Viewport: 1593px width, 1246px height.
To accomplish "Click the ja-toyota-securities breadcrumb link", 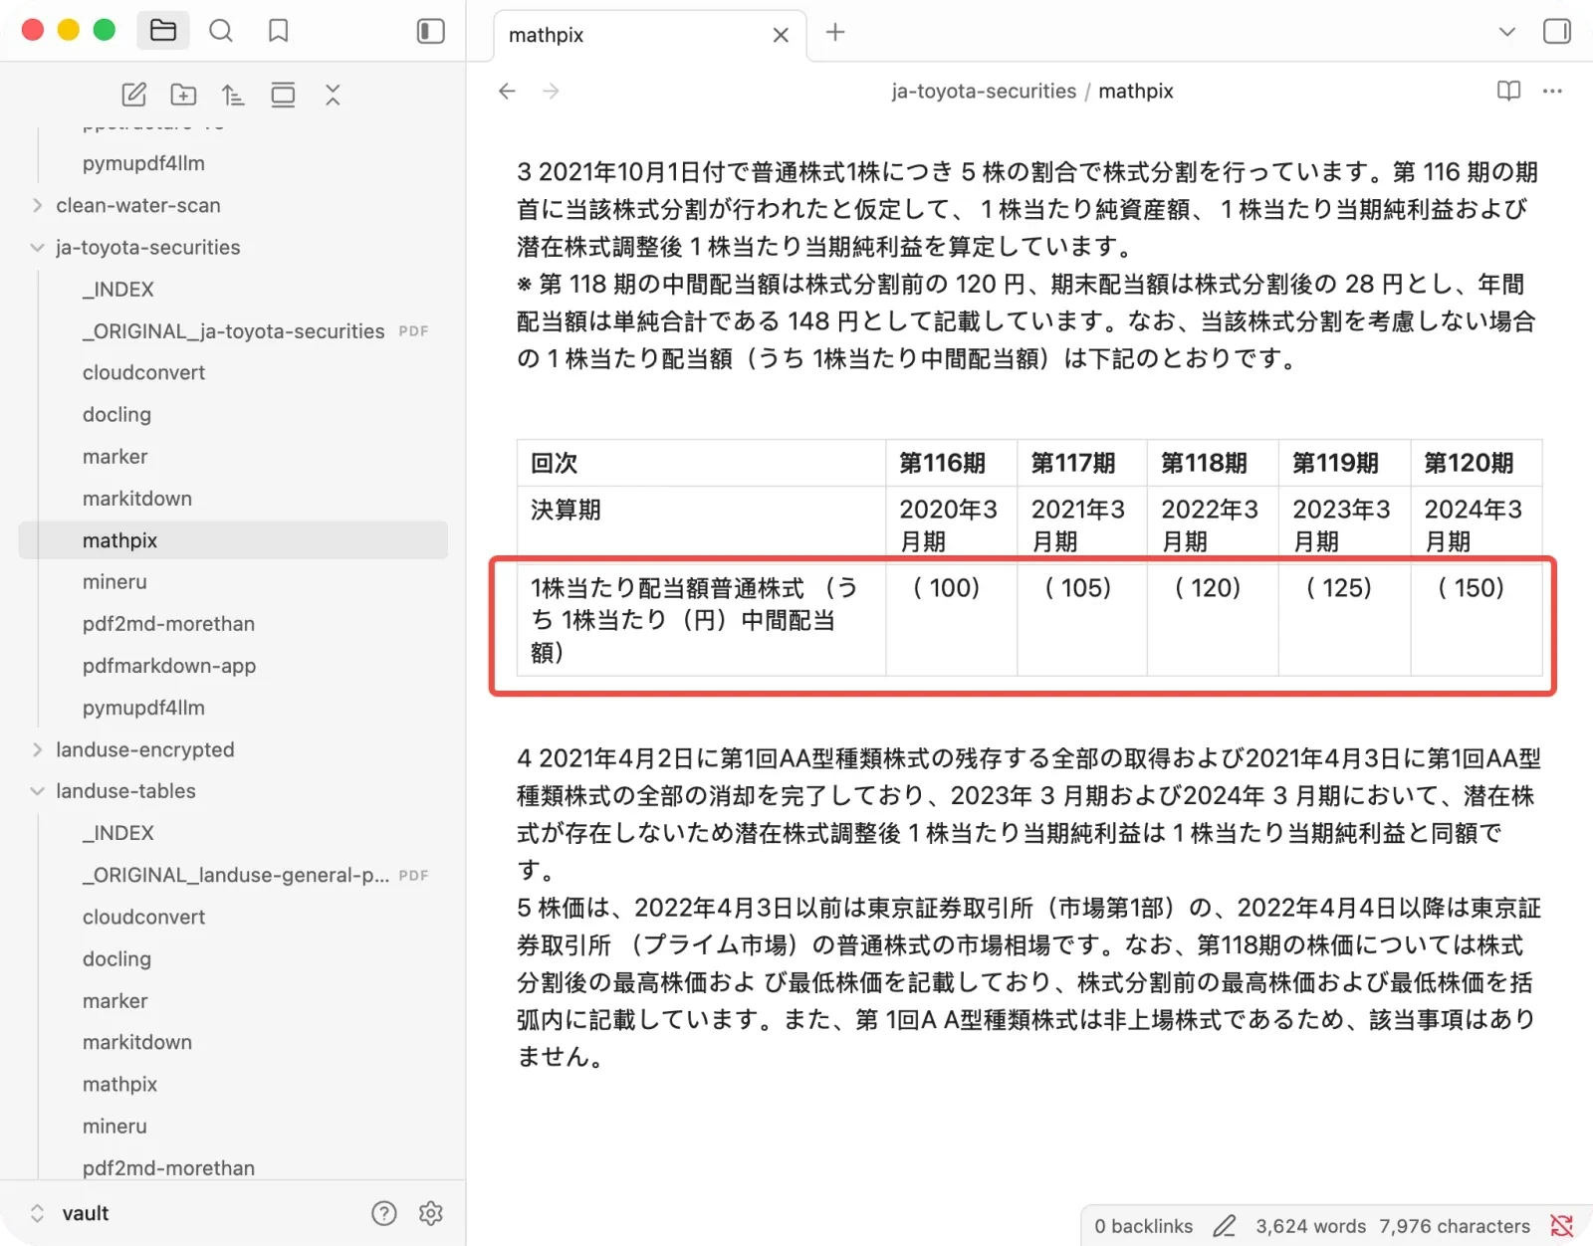I will click(984, 91).
